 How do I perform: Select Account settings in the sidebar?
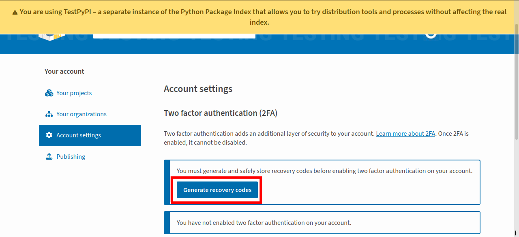(x=90, y=135)
